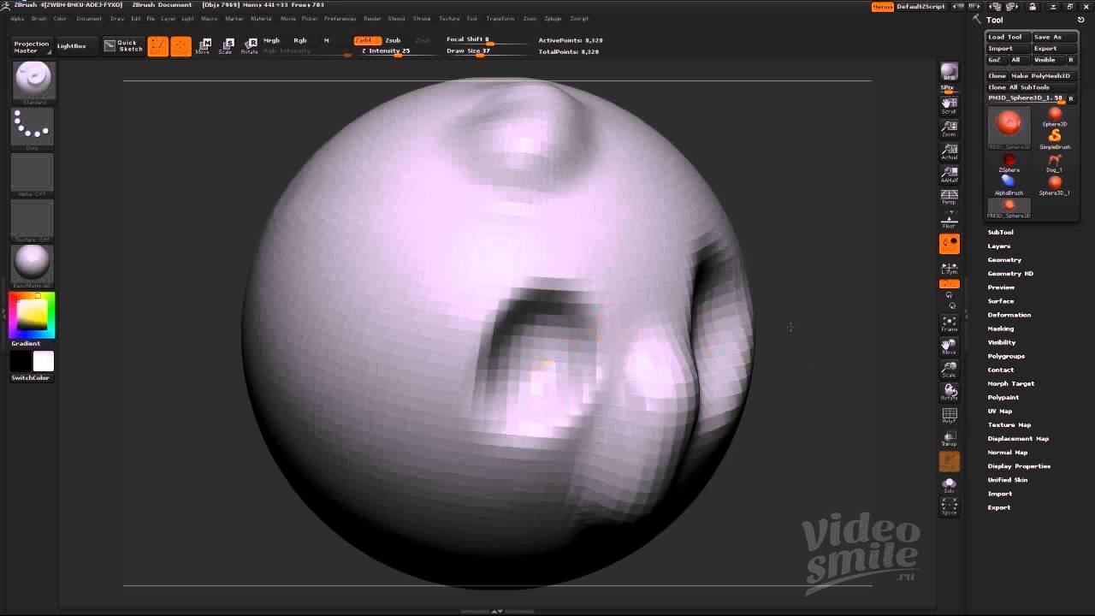The image size is (1095, 616).
Task: Click the Frame mesh icon
Action: pyautogui.click(x=949, y=323)
